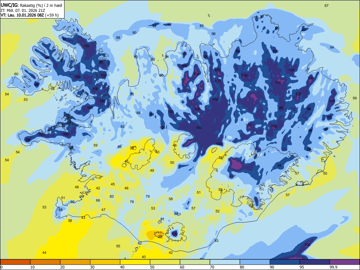360x270 pixels.
Task: Click the 10–20 orange legend swatch
Action: [45, 262]
